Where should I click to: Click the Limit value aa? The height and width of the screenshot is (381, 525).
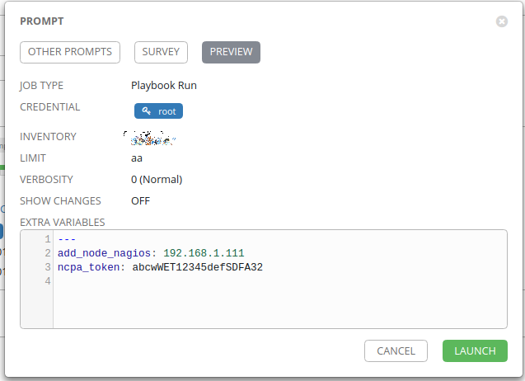pos(138,158)
